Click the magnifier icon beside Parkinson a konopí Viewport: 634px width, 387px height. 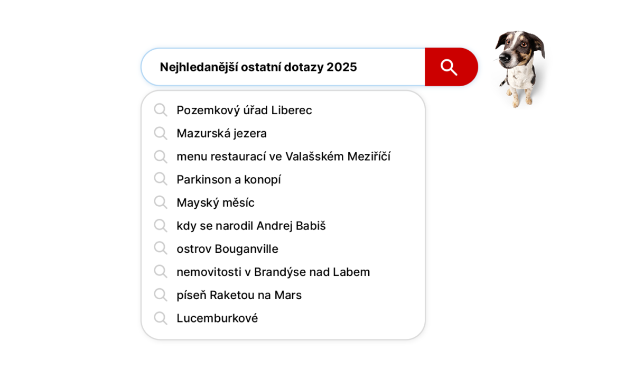click(161, 179)
